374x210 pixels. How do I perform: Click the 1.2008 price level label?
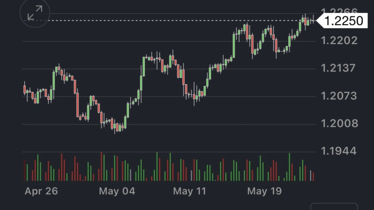339,124
